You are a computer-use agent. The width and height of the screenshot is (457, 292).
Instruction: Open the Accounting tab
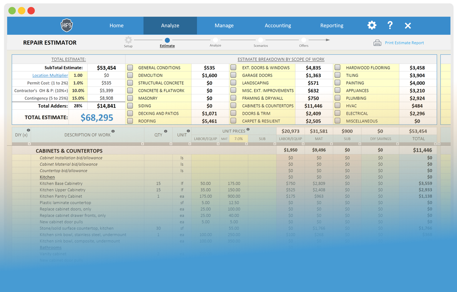pos(278,25)
